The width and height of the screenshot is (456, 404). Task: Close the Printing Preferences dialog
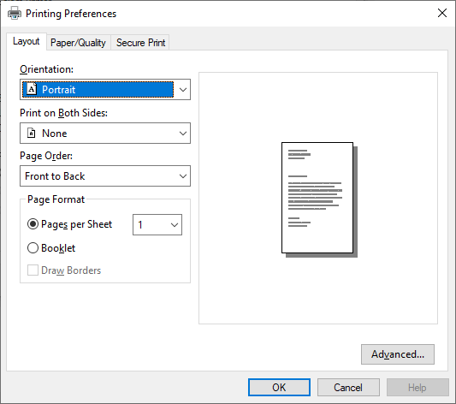[442, 13]
